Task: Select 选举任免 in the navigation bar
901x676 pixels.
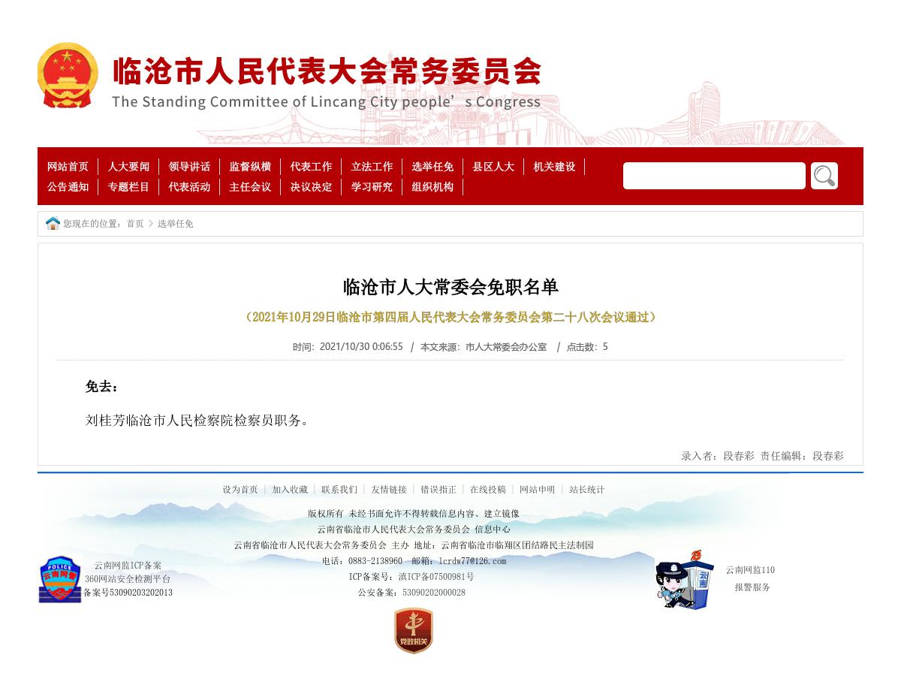Action: [432, 167]
